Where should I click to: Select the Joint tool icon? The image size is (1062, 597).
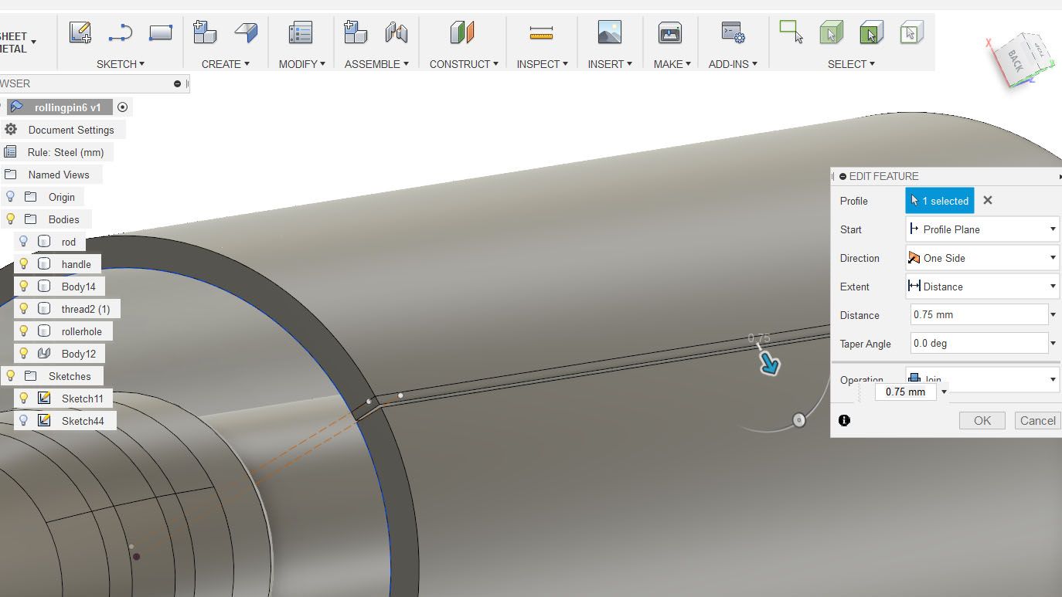(397, 32)
